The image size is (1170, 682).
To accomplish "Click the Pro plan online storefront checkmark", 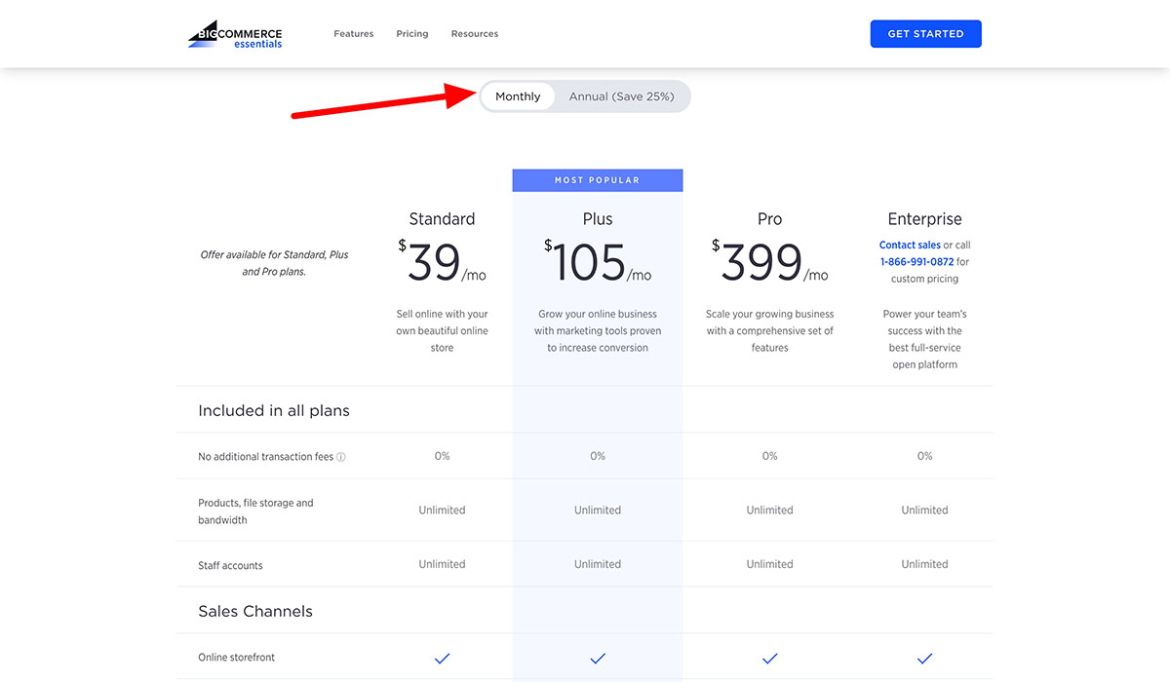I will coord(769,658).
